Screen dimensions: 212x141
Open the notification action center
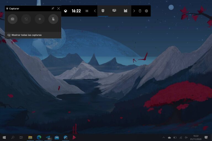tap(206, 137)
